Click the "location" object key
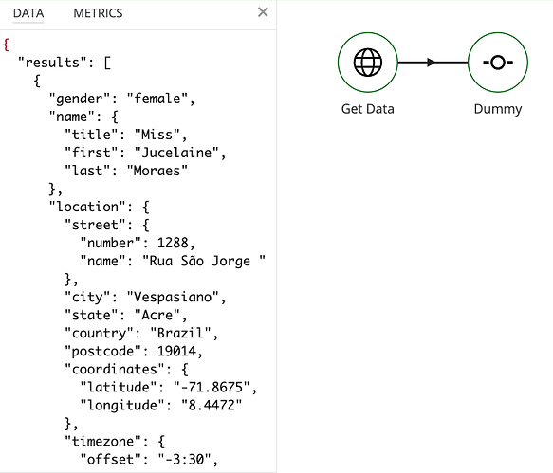553x473 pixels. click(87, 207)
